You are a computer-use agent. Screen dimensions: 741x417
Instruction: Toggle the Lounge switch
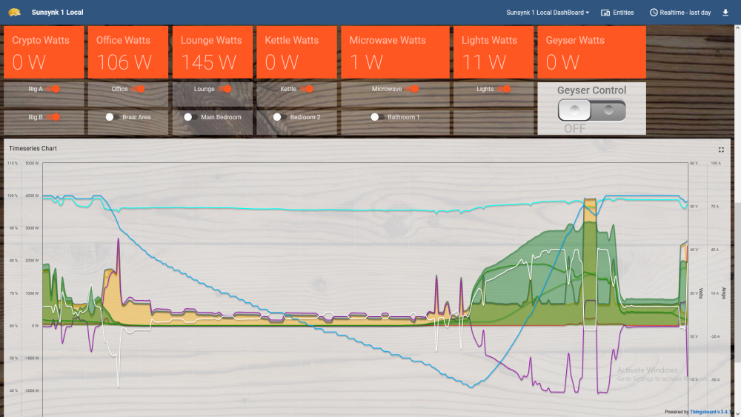tap(225, 89)
